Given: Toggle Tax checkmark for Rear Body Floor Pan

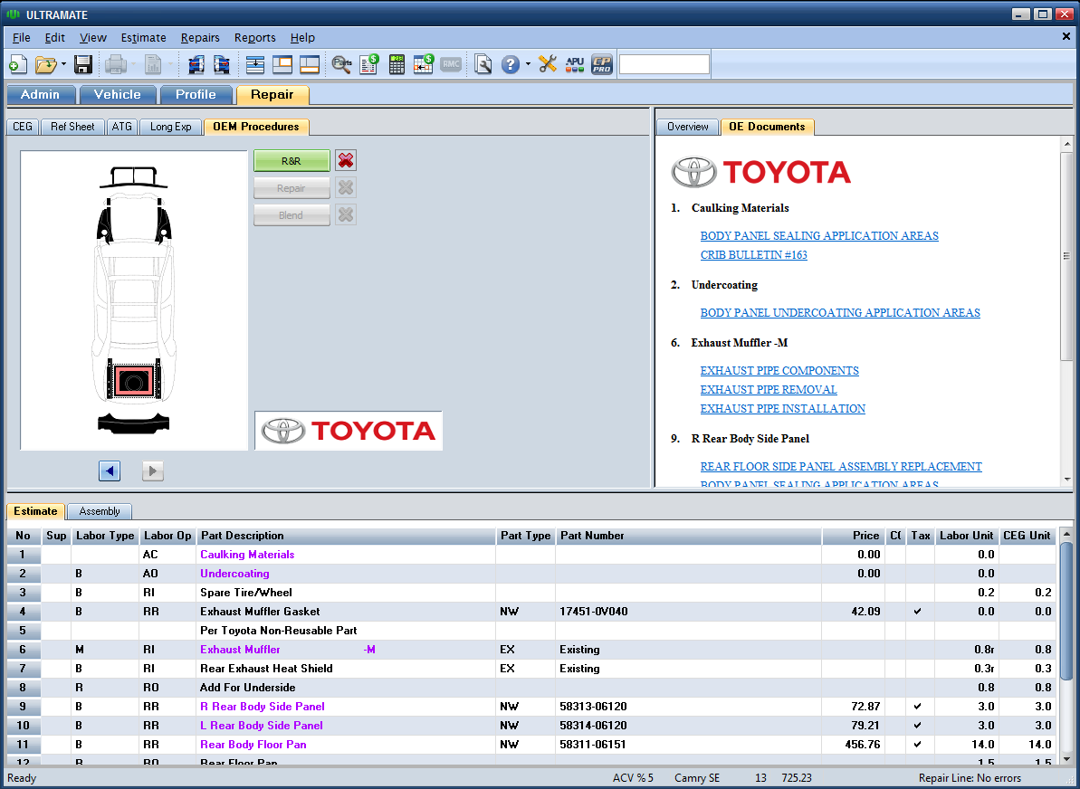Looking at the screenshot, I should point(918,745).
